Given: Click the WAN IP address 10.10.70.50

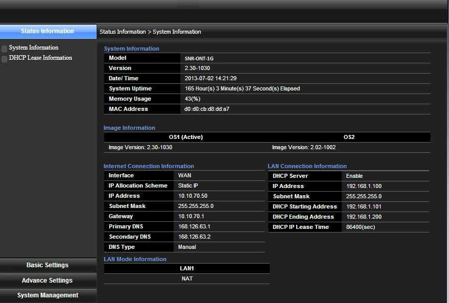Looking at the screenshot, I should 193,196.
